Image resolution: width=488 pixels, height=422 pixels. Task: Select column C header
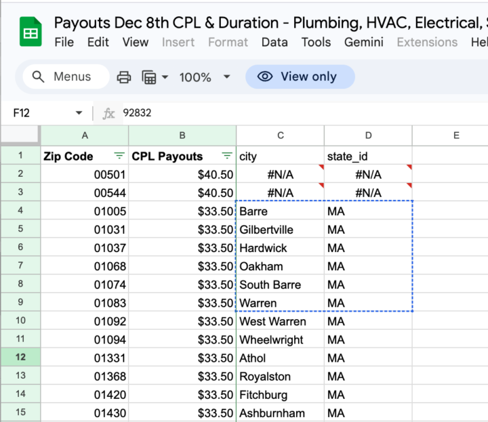(280, 135)
